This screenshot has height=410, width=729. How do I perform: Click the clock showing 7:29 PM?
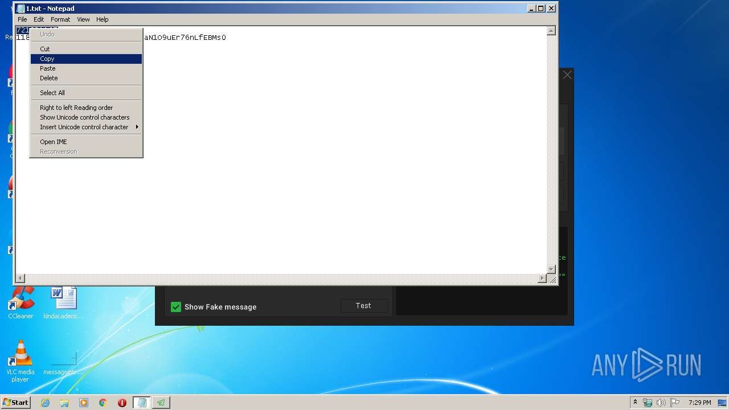coord(699,403)
